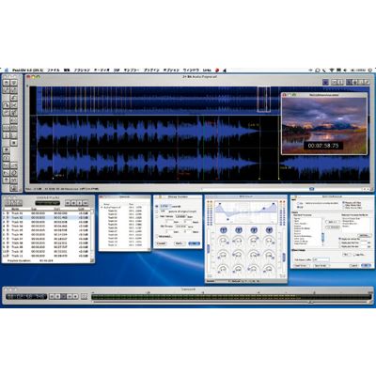This screenshot has width=376, height=376.
Task: Click the top-left tool icon in the floating toolbox
Action: 7,83
